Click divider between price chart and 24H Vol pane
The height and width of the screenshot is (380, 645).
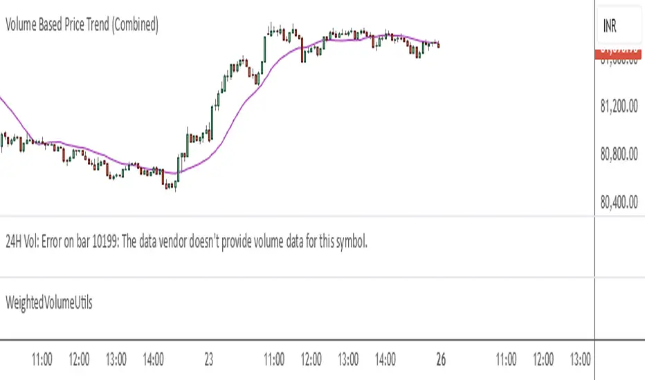298,217
